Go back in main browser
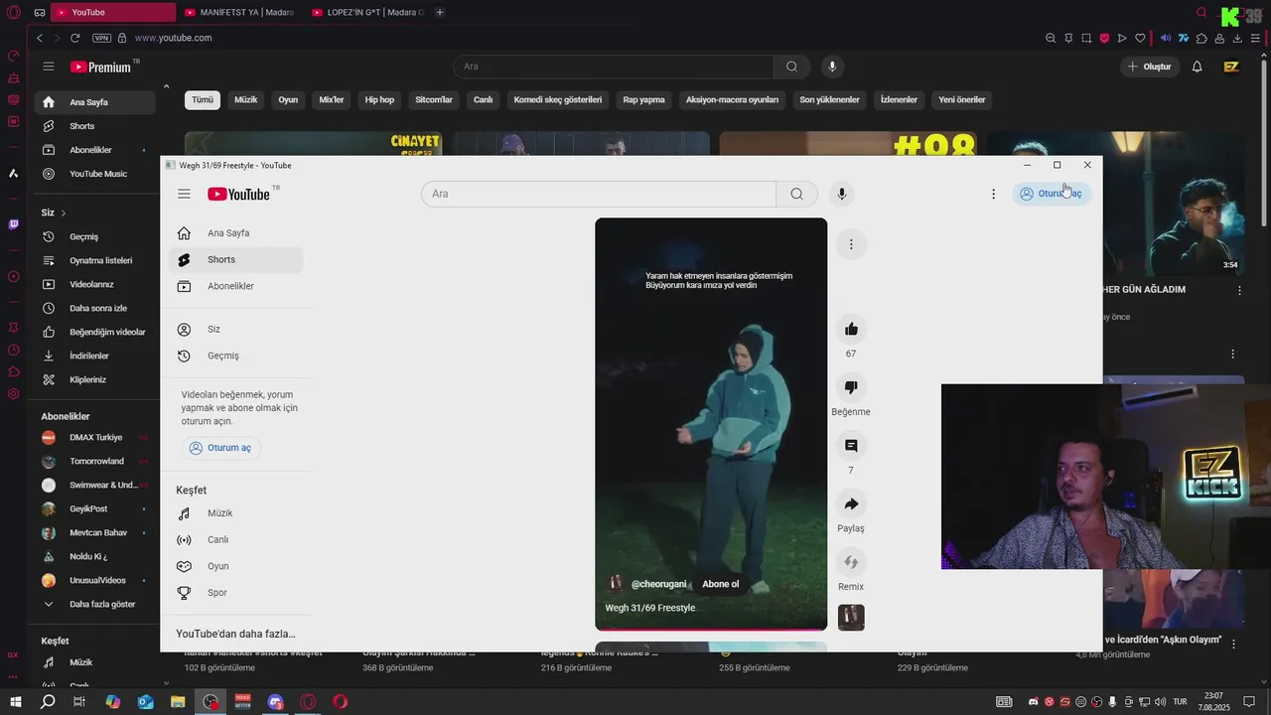The width and height of the screenshot is (1271, 715). tap(40, 38)
